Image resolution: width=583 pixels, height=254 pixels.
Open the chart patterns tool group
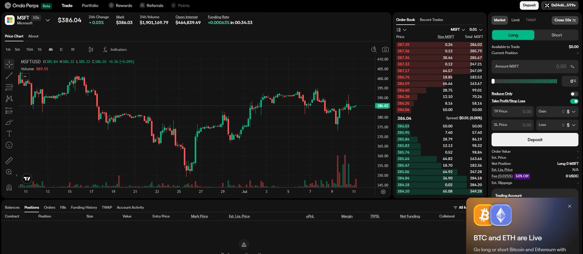tap(9, 99)
